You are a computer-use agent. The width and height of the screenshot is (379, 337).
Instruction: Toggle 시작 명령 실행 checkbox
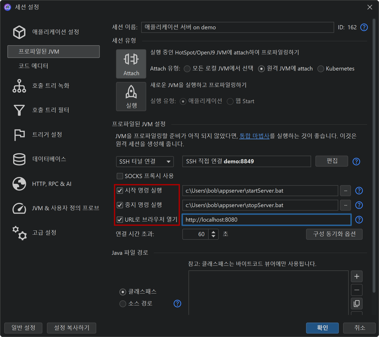pos(120,191)
